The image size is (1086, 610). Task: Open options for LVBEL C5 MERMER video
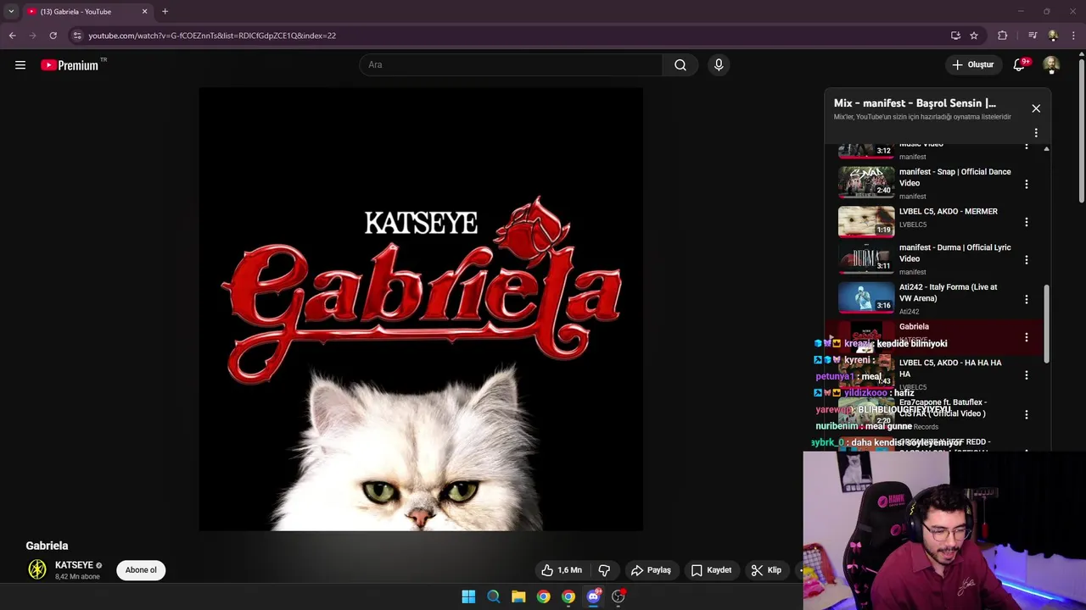(1027, 222)
